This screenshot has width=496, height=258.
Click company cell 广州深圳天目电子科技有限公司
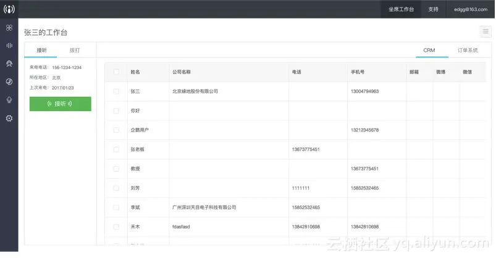(x=204, y=207)
